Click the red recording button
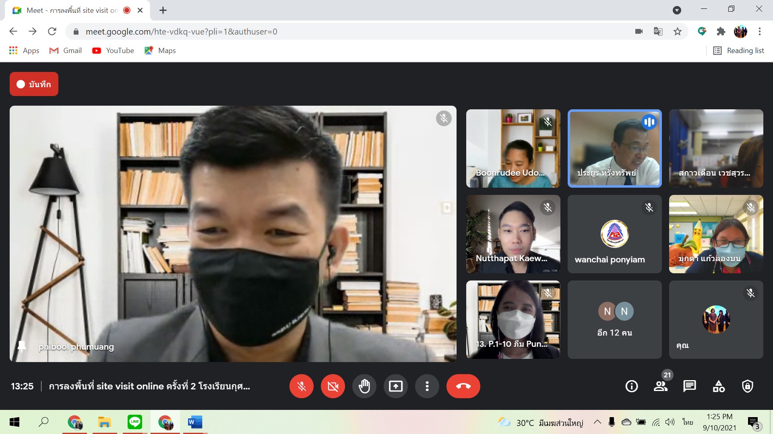This screenshot has height=434, width=773. pos(34,84)
